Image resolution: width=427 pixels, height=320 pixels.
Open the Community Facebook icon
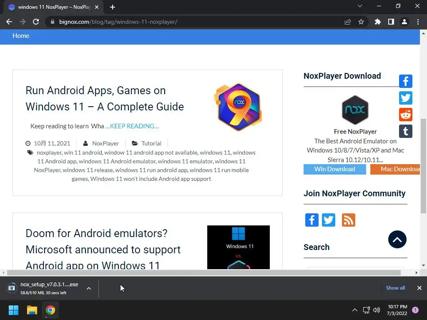tap(312, 220)
